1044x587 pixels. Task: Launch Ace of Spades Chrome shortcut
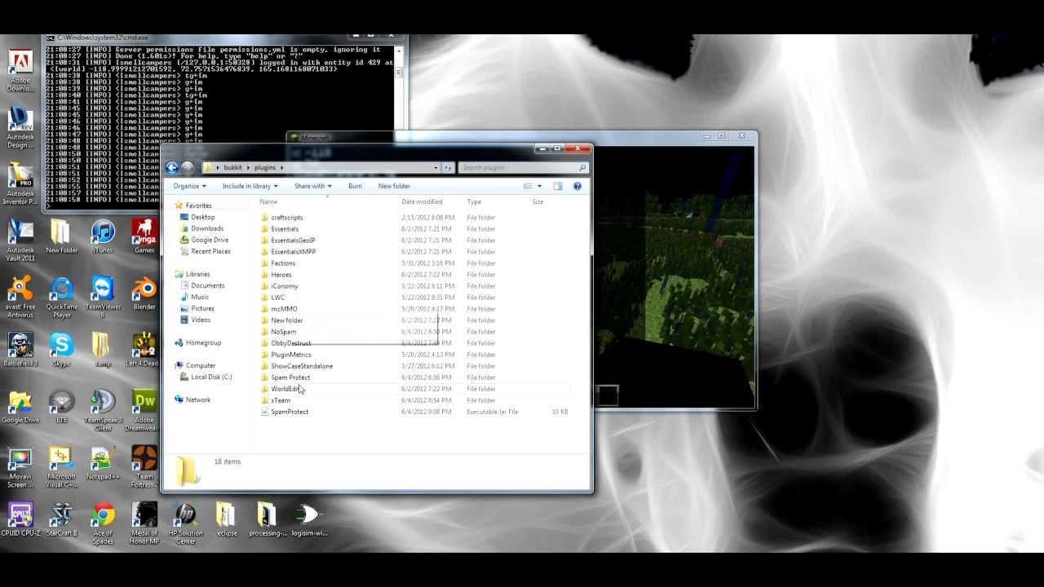pyautogui.click(x=103, y=523)
